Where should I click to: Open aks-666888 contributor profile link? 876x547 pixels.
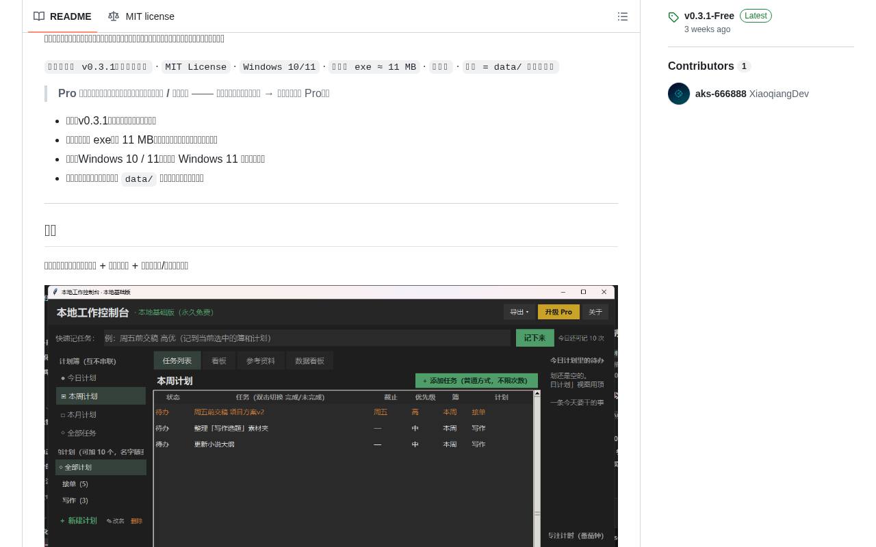pyautogui.click(x=721, y=94)
